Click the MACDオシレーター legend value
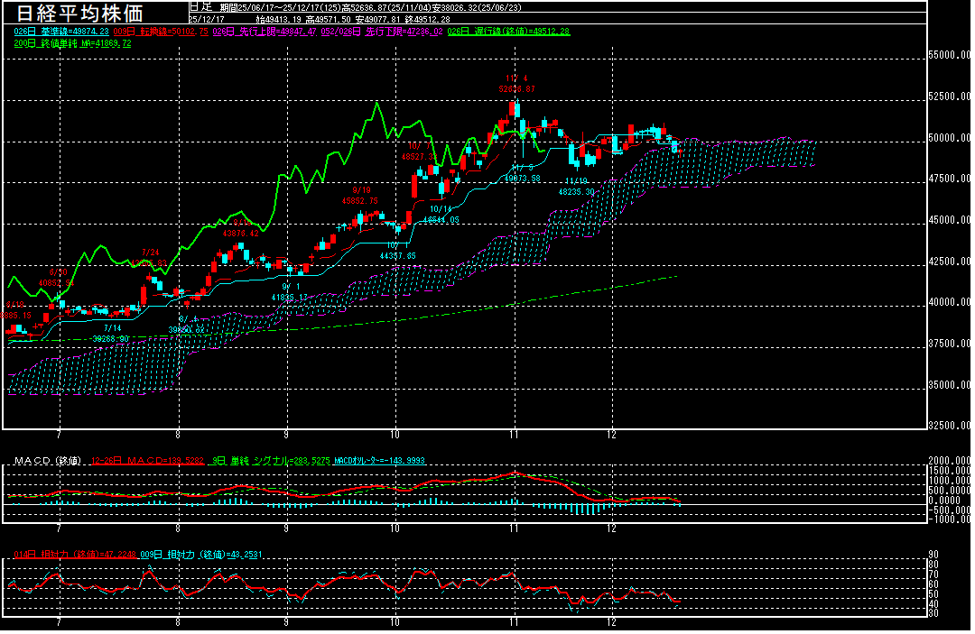 (x=379, y=461)
